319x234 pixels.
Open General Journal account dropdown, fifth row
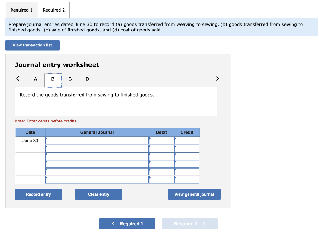[97, 172]
